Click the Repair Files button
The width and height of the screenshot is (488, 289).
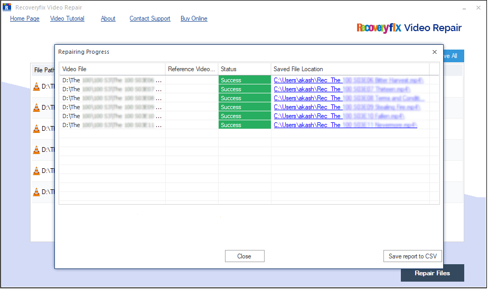pos(433,273)
